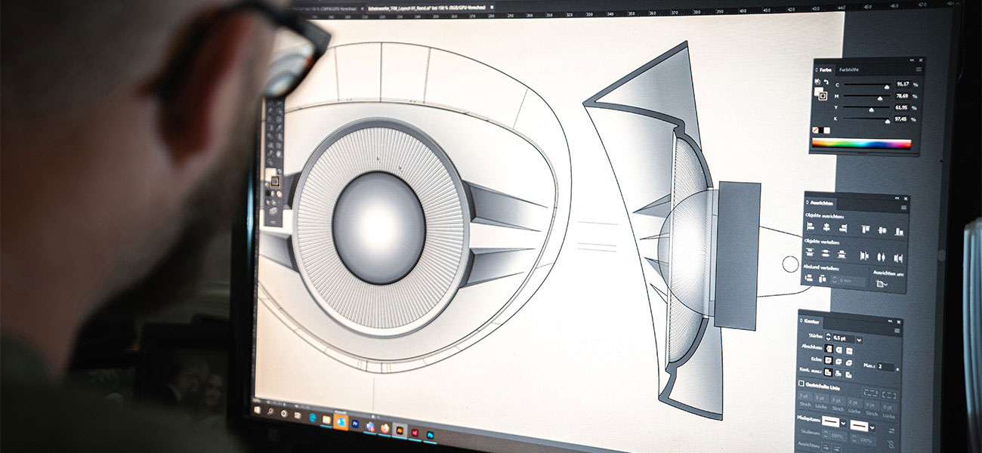The height and width of the screenshot is (453, 982).
Task: Click the Max. miter limit field
Action: click(x=885, y=367)
